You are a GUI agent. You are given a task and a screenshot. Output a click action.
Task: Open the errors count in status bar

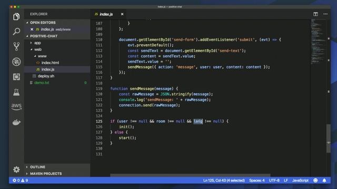[16, 181]
